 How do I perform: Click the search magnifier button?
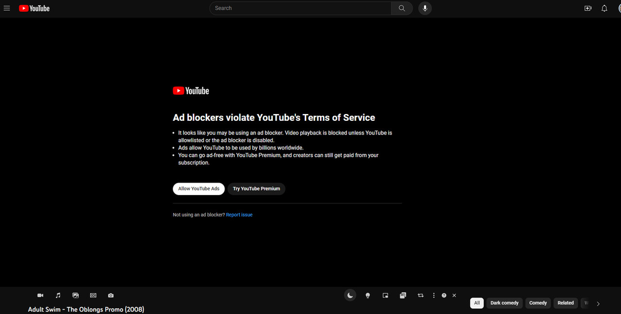coord(402,8)
